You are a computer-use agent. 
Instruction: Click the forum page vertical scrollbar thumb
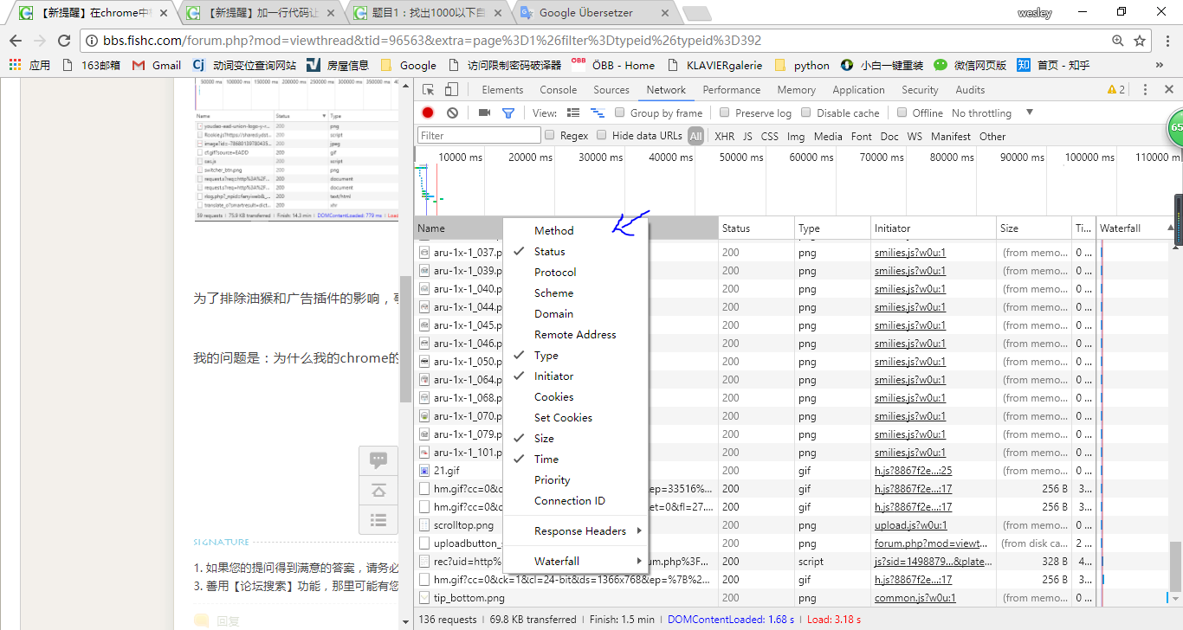click(x=405, y=339)
